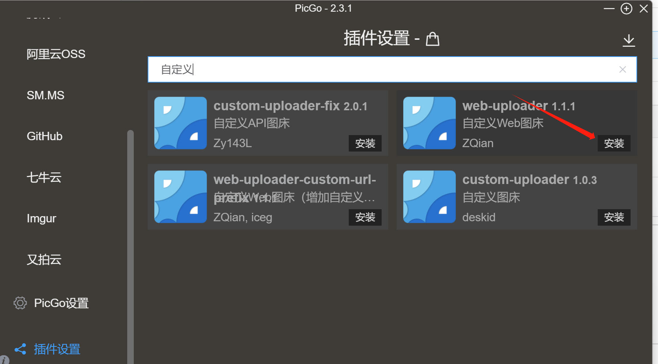Viewport: 658px width, 364px height.
Task: Open the GitHub image host settings
Action: click(x=45, y=136)
